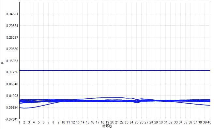The image size is (214, 129).
Task: Click cycle number 25 on the x-axis
Action: 136,122
